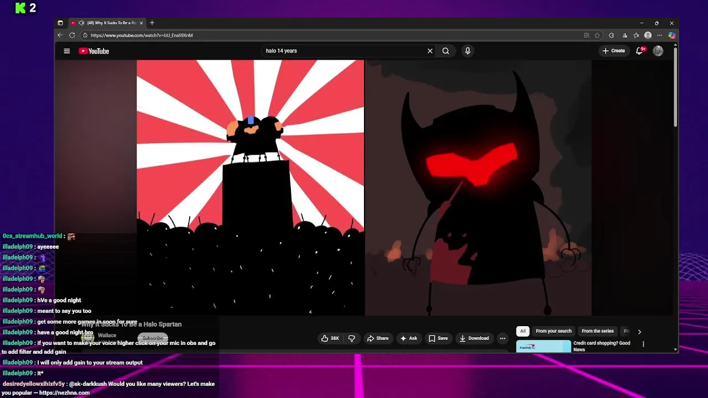Click chat message 'ayeeeee'
708x398 pixels.
click(48, 247)
